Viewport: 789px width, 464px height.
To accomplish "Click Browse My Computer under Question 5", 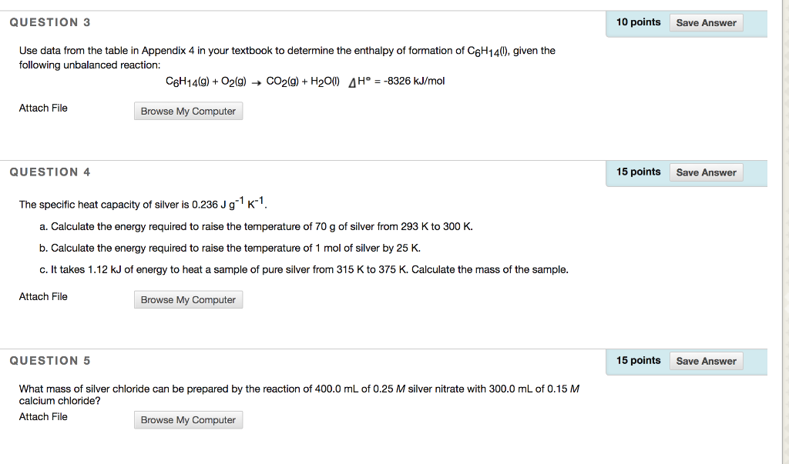I will click(x=188, y=419).
